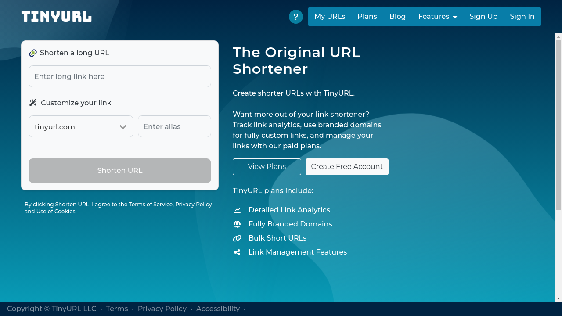Go to the Plans menu item

[367, 16]
